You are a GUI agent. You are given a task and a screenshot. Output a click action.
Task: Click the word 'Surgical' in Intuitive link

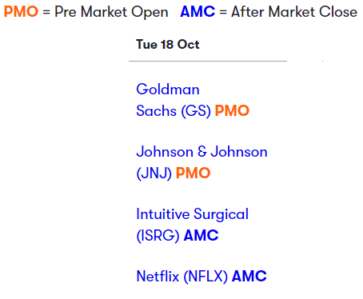pyautogui.click(x=221, y=215)
